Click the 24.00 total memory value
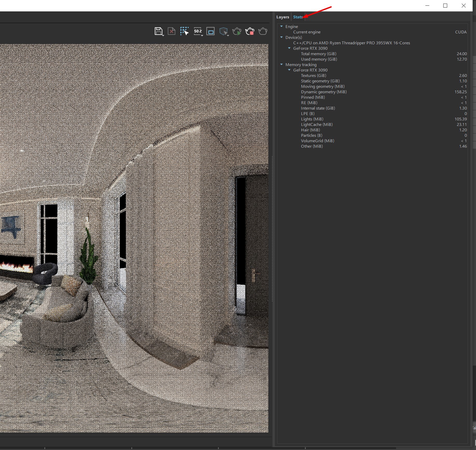The width and height of the screenshot is (476, 450). pos(462,54)
